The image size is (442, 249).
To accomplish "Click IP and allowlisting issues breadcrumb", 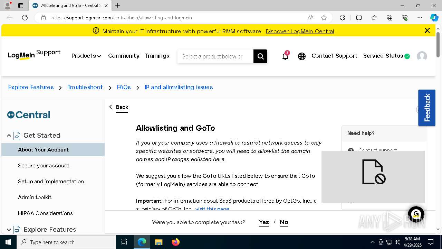I will (179, 87).
